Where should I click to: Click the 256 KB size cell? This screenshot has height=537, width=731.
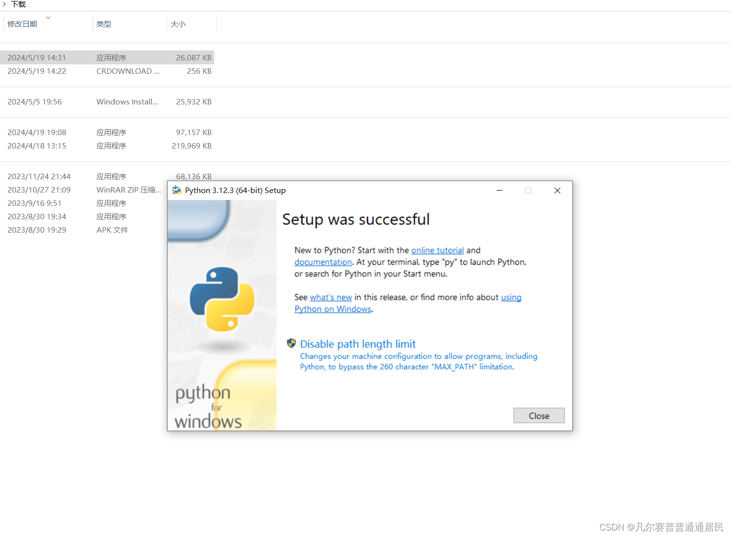coord(199,71)
